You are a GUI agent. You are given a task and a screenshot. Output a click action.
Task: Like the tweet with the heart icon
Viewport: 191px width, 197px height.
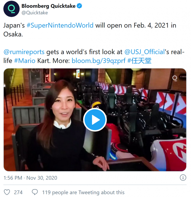click(x=7, y=192)
